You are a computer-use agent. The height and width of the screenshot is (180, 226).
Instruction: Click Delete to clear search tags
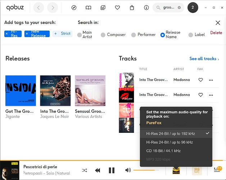[216, 33]
